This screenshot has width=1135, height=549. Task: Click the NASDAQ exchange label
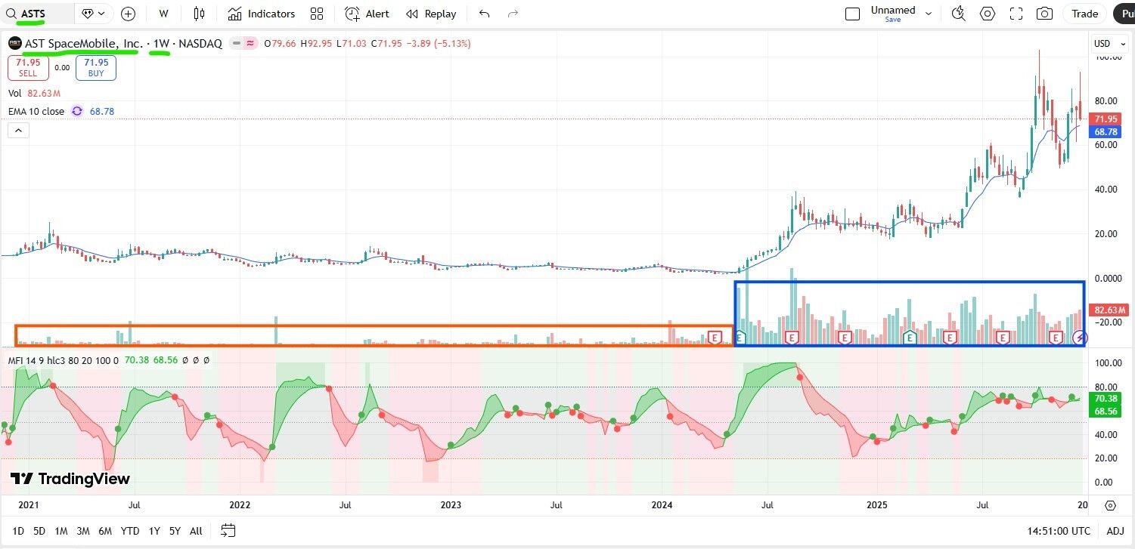point(200,44)
